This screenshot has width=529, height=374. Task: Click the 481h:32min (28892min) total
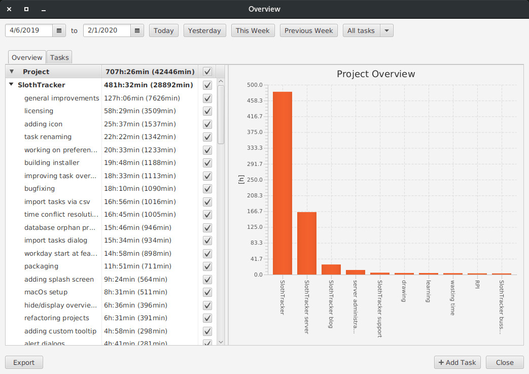(149, 85)
